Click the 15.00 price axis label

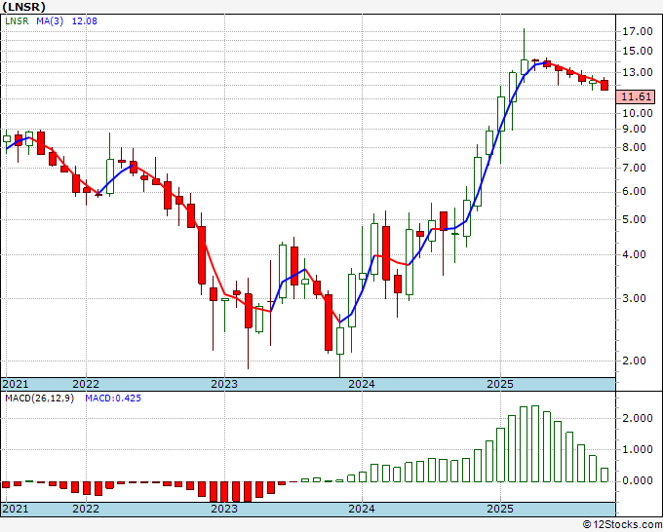638,51
